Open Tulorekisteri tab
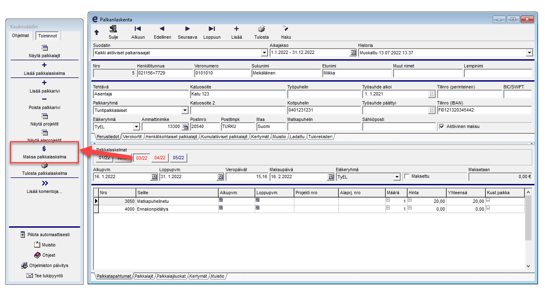Screen dimensions: 545x288 point(321,137)
